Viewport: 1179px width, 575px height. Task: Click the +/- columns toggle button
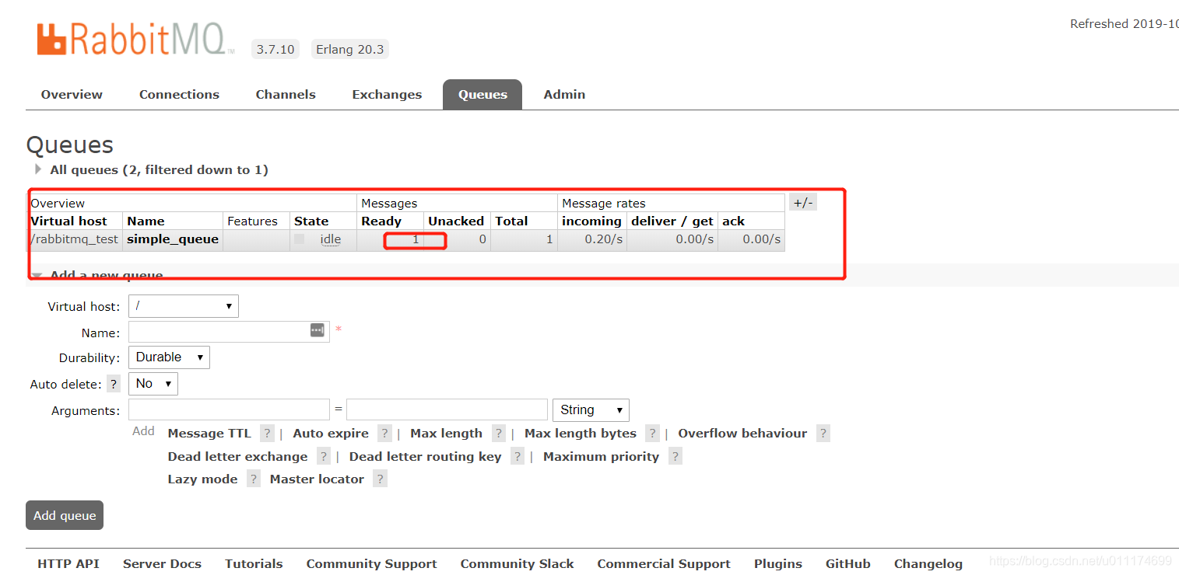tap(803, 203)
